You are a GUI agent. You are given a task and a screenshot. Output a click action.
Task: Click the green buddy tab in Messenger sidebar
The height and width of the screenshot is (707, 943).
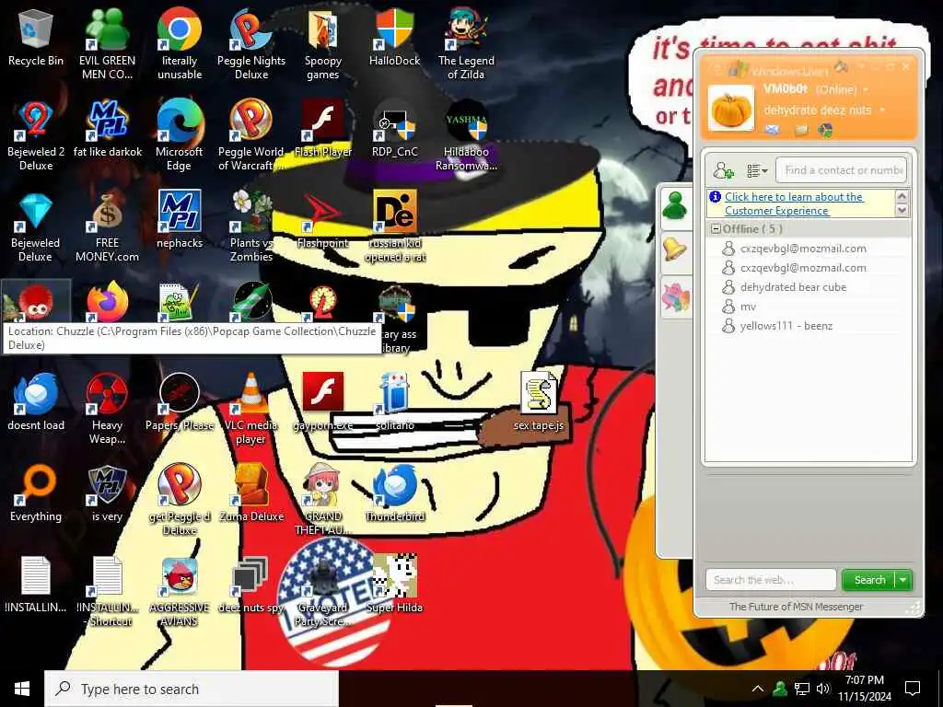pyautogui.click(x=675, y=207)
